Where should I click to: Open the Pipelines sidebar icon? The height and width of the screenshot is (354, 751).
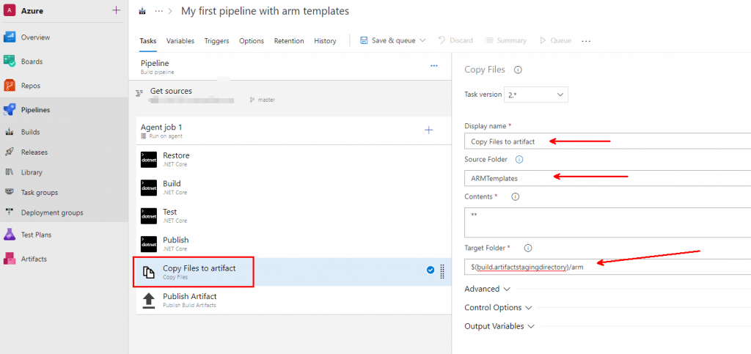pyautogui.click(x=10, y=109)
